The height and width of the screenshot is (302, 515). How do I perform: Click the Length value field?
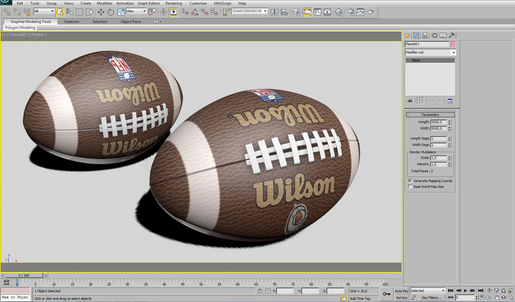(x=439, y=122)
